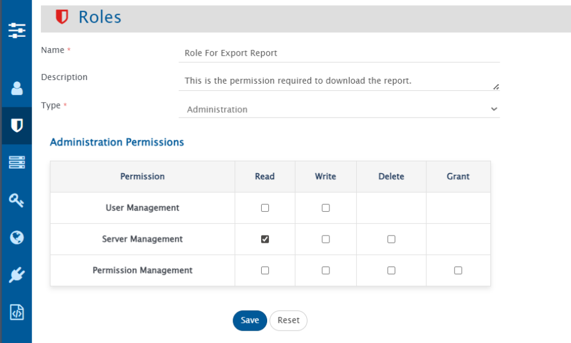
Task: Enable Grant for Permission Management
Action: click(458, 271)
